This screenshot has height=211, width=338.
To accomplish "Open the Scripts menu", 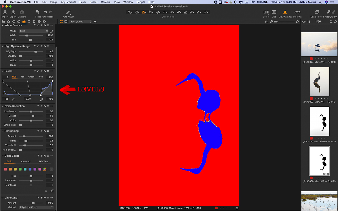I will [x=141, y=2].
